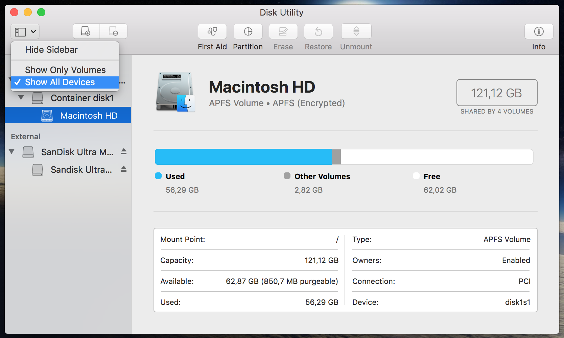Click the Mount Point row
564x338 pixels.
pos(250,240)
